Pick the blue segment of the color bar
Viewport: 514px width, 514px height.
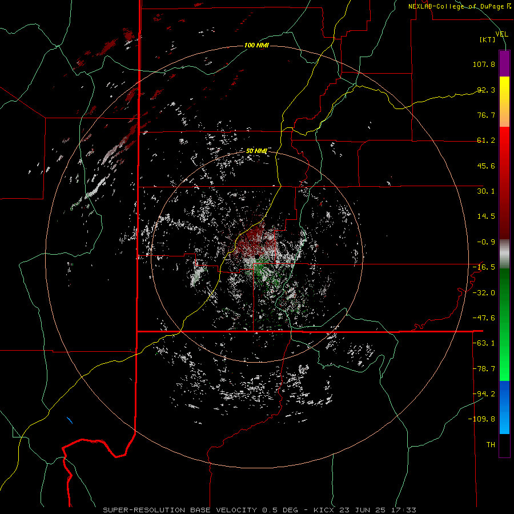click(504, 407)
